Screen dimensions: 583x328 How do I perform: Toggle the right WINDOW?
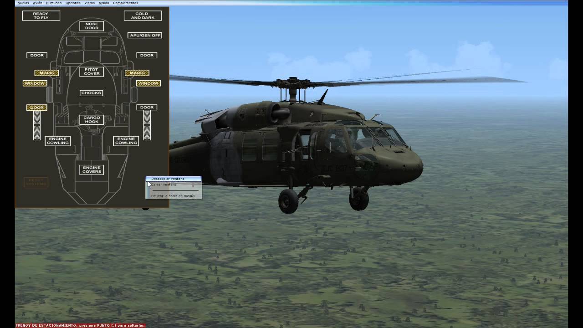click(x=148, y=83)
